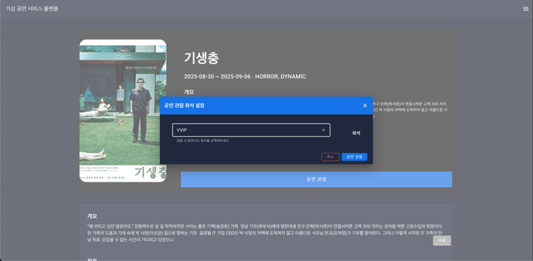Confirm with 공연 관람 button inside the dialog

(354, 157)
